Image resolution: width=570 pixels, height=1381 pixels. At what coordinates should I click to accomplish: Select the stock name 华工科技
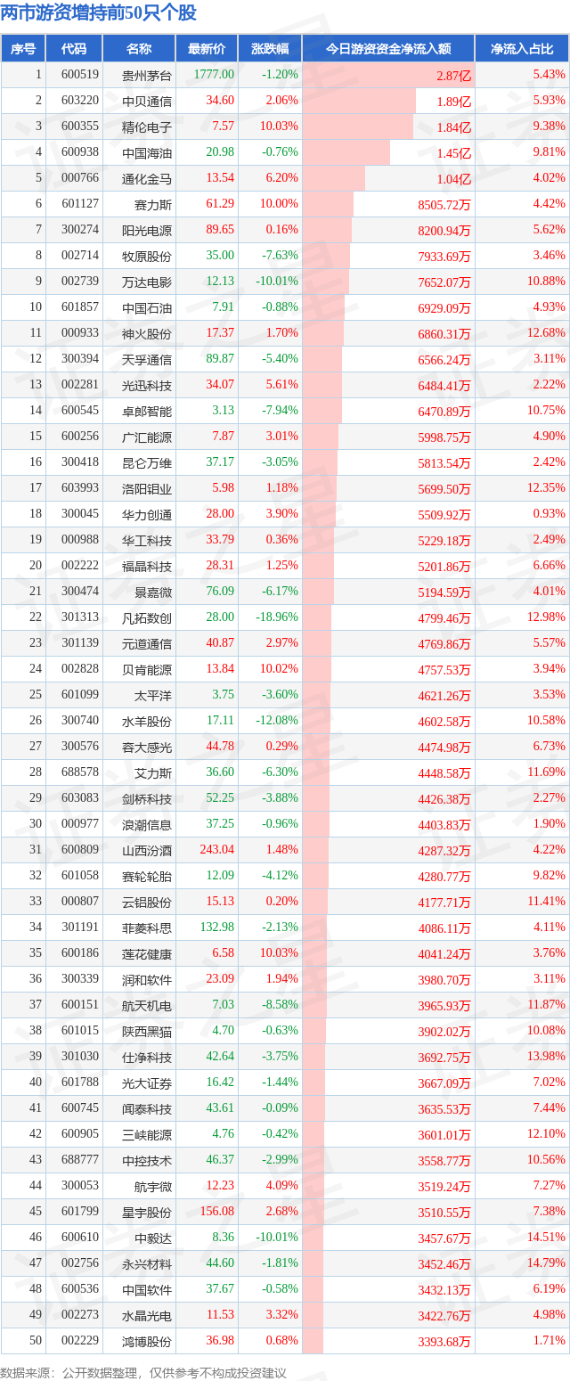(x=148, y=540)
